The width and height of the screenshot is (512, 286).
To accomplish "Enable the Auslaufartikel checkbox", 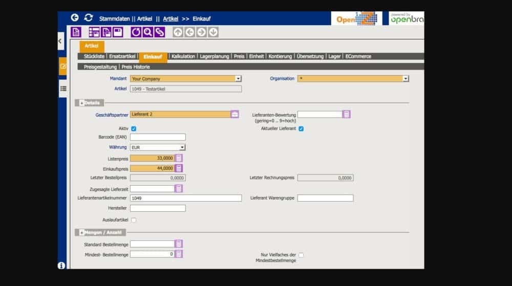I will coord(134,220).
